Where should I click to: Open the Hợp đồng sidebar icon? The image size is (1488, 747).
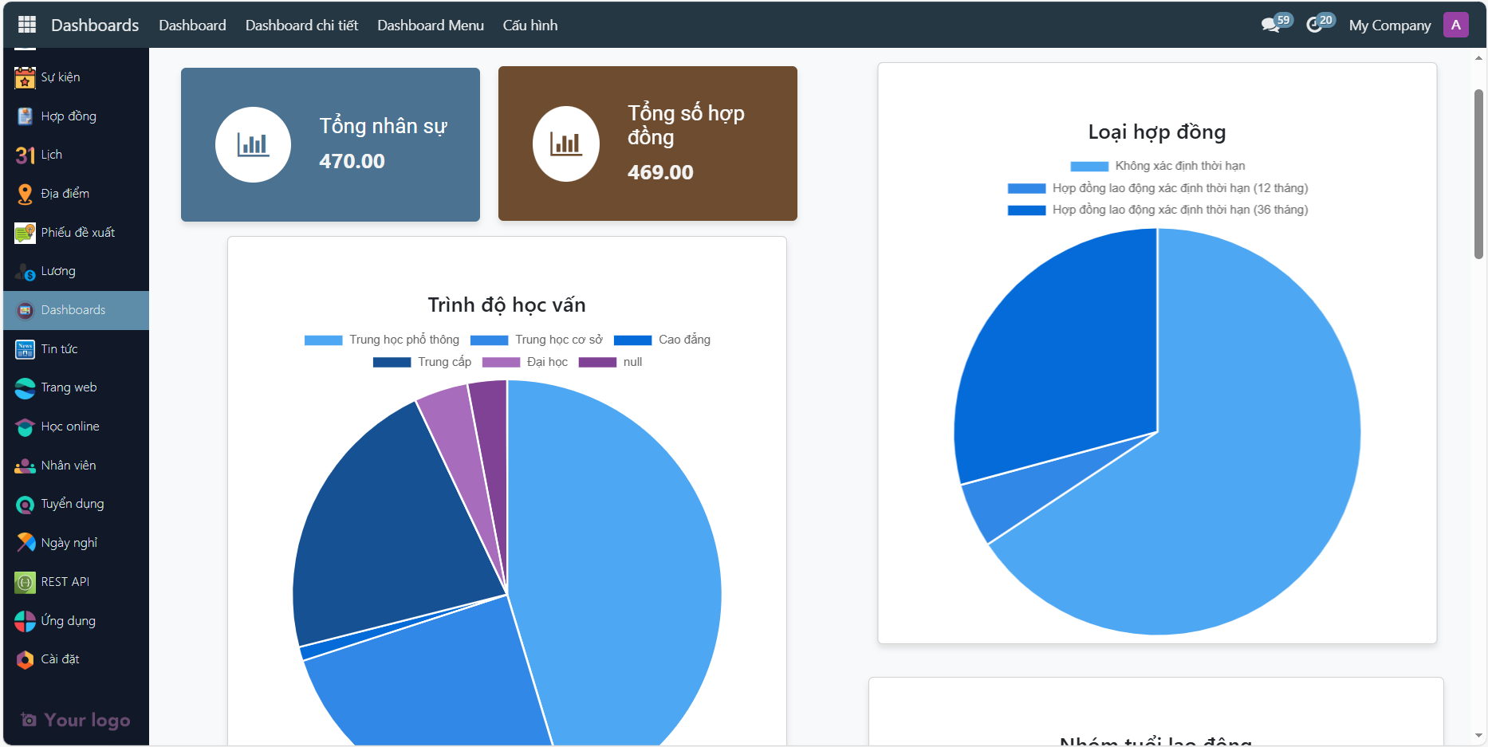pyautogui.click(x=24, y=116)
